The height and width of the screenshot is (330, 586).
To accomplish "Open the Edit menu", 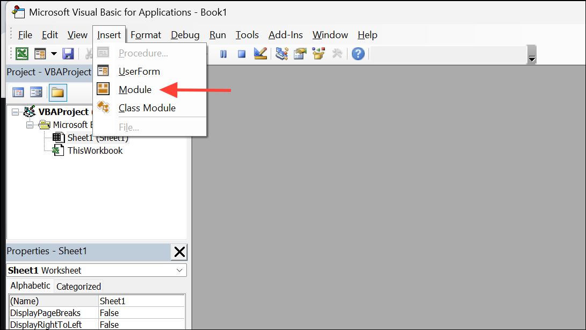I will pos(50,35).
